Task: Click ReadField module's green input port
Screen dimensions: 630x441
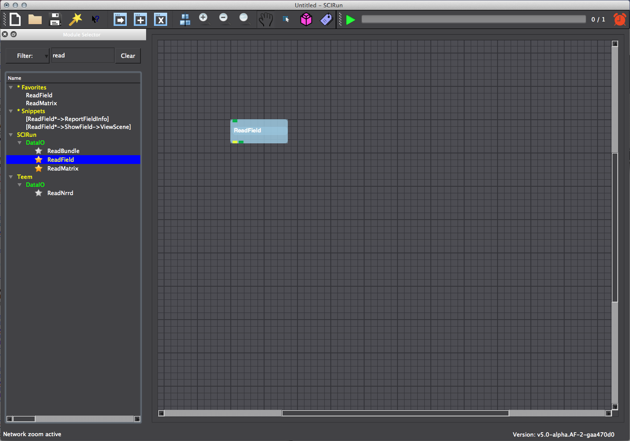Action: pos(235,121)
